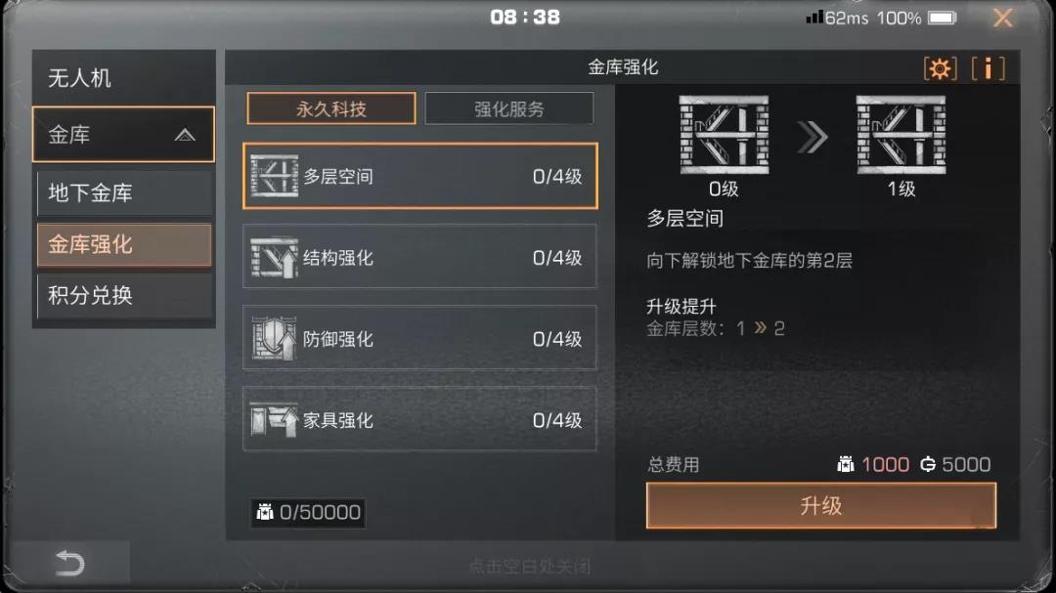Screen dimensions: 1056x593
Task: Switch to the 强化服务 tab
Action: [509, 108]
